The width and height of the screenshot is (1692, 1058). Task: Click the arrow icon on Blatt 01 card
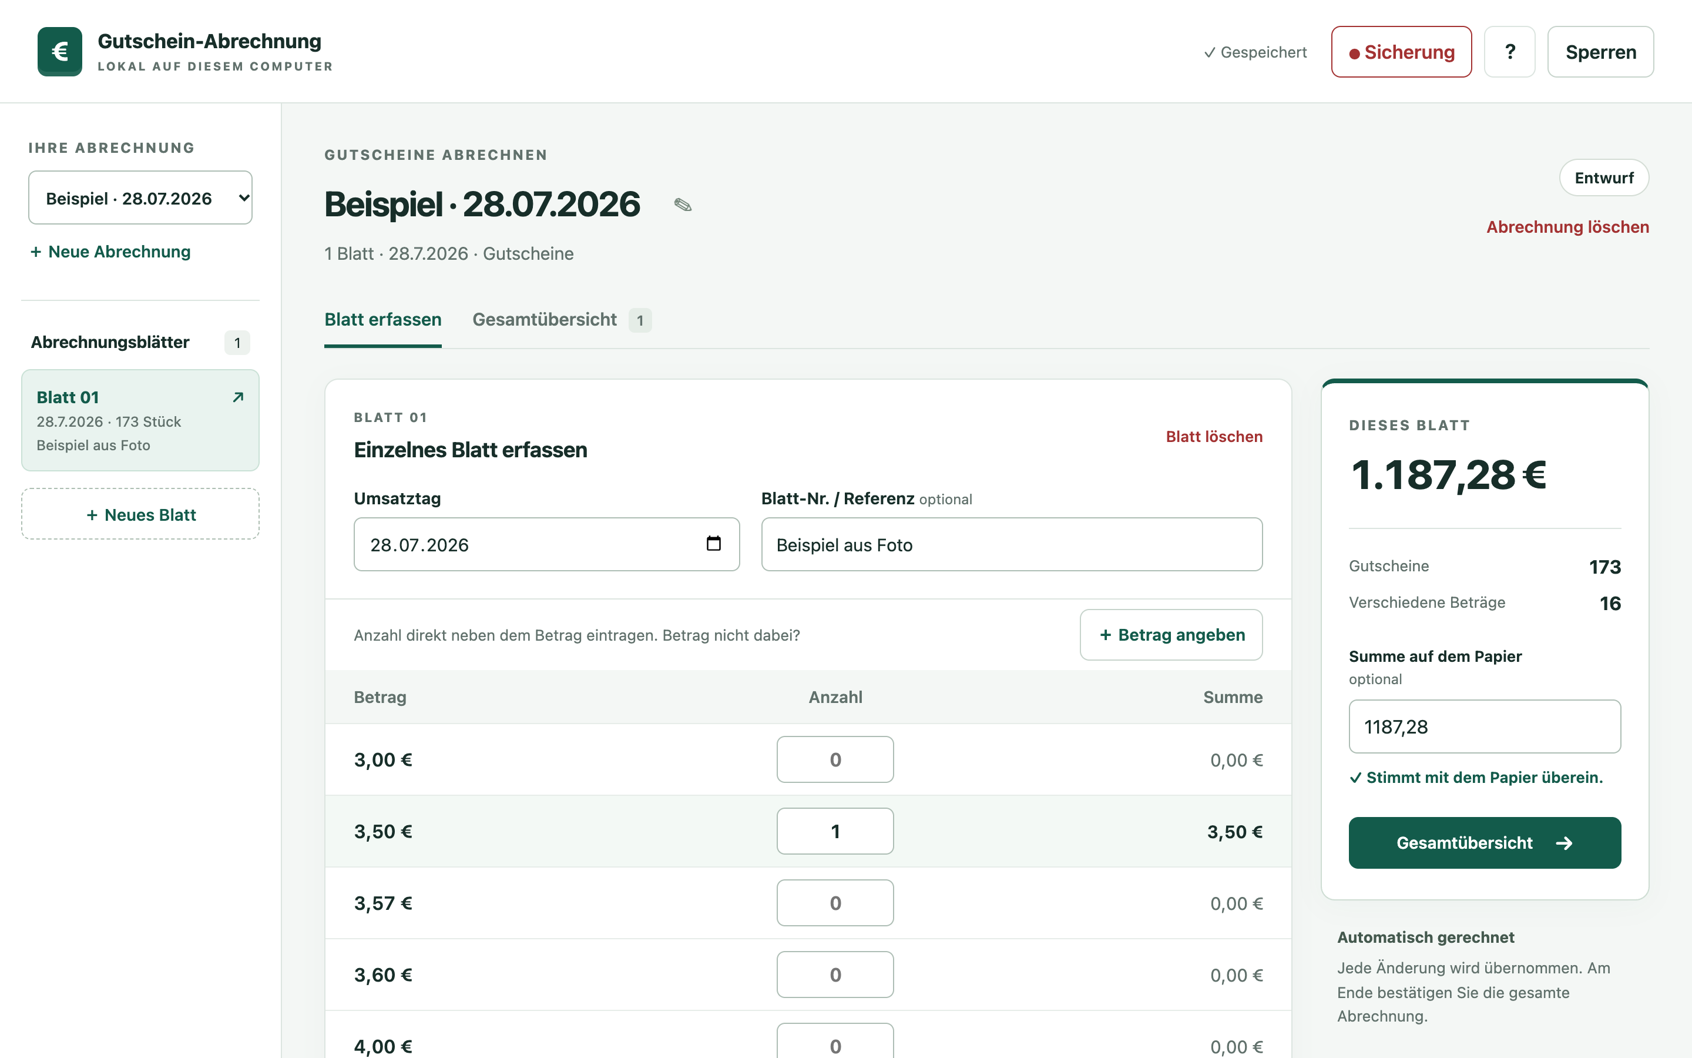tap(238, 397)
